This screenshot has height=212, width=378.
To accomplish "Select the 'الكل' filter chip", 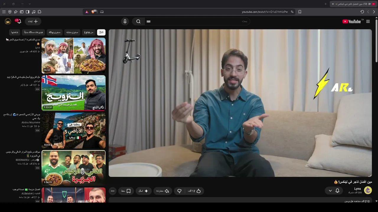I will coord(101,32).
